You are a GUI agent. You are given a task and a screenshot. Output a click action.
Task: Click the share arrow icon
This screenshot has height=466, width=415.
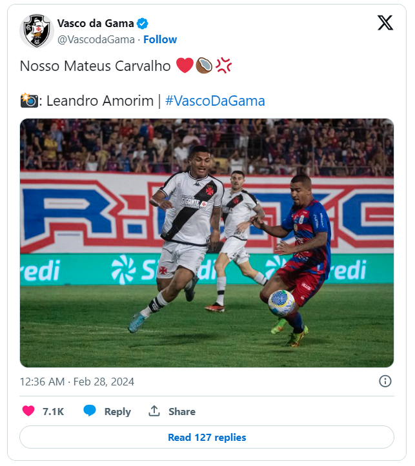(x=154, y=411)
